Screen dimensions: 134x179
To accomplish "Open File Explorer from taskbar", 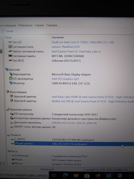I will 76,176.
